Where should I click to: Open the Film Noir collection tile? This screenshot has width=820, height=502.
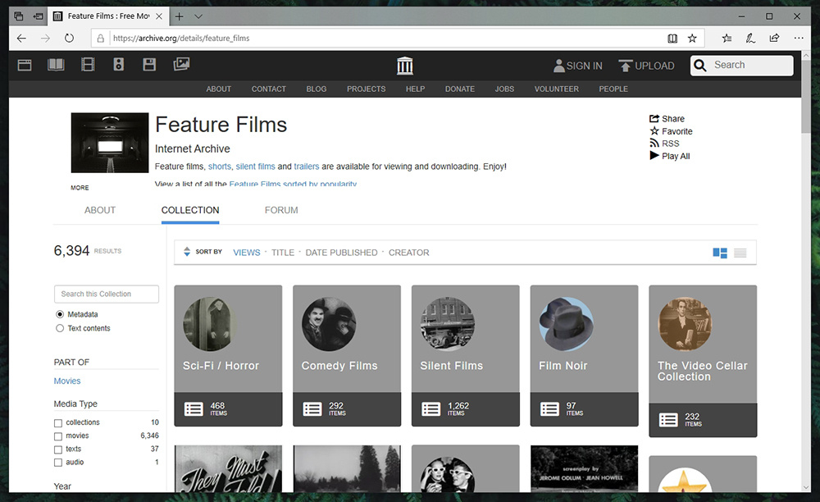tap(584, 356)
